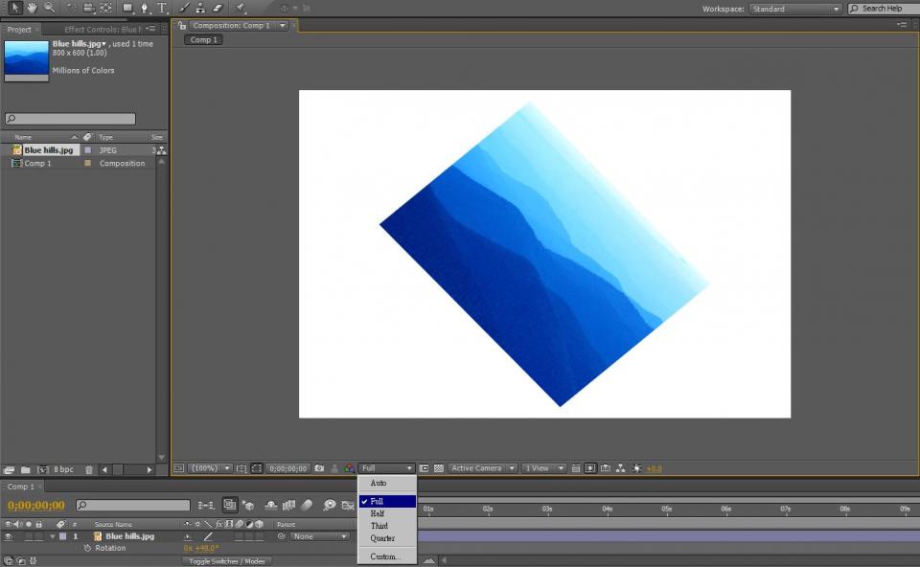This screenshot has height=567, width=920.
Task: Click Toggle Switches / Modes button
Action: (x=227, y=561)
